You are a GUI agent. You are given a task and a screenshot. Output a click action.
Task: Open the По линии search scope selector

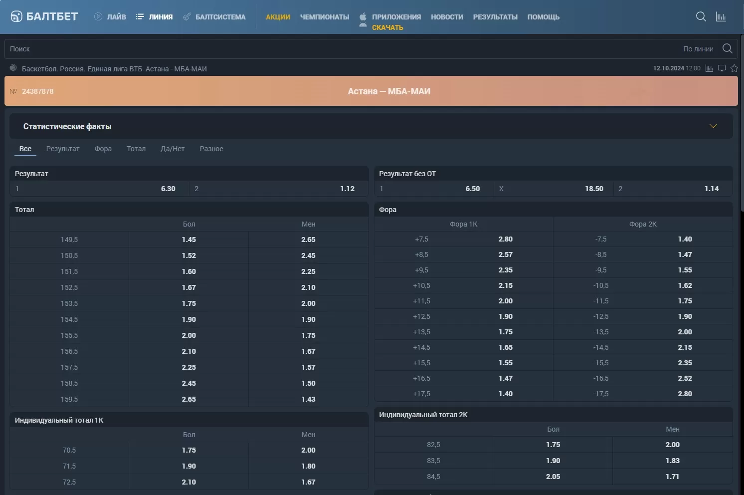(x=698, y=49)
